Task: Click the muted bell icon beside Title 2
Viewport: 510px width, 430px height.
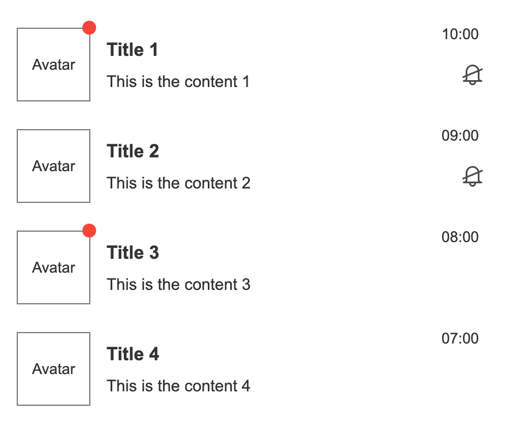Action: pyautogui.click(x=473, y=176)
